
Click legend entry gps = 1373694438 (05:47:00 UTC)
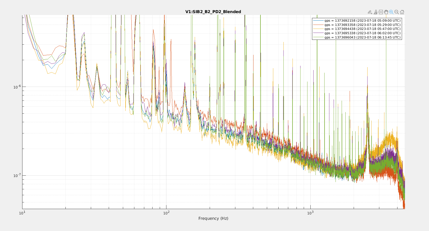357,29
